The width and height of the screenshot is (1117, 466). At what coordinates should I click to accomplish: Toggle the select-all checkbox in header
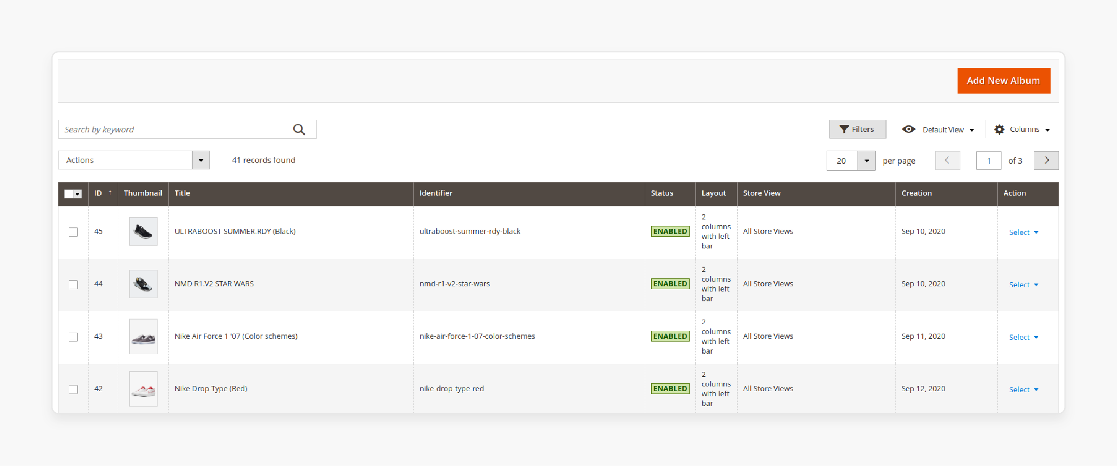[x=69, y=194]
